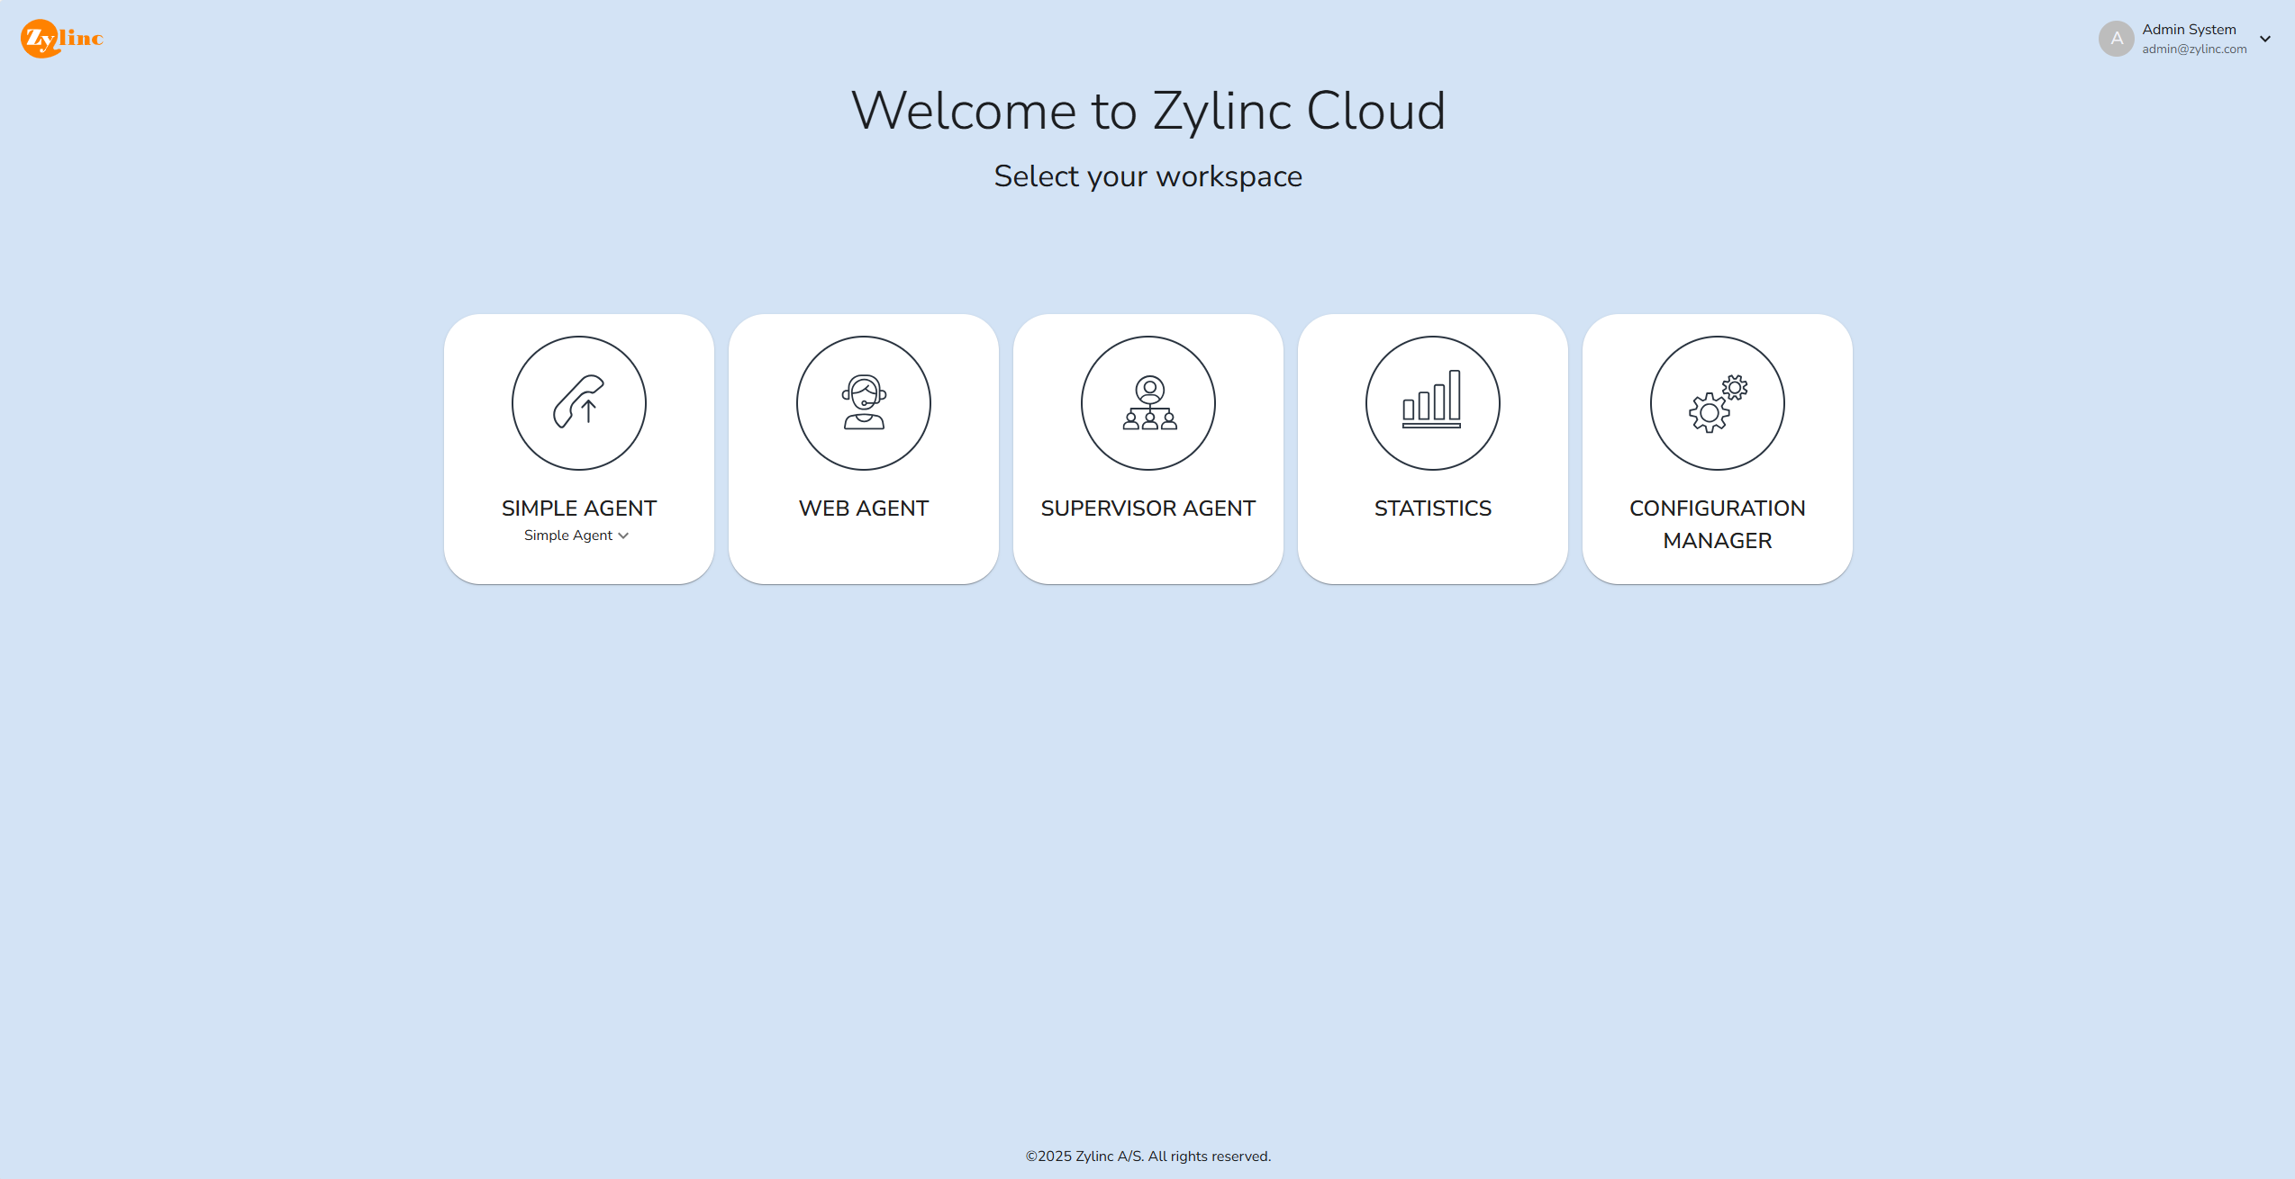Click the small chevron beside Simple Agent

[623, 535]
